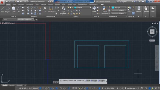This screenshot has height=90, width=160.
Task: Open the 1:1 / 100% annotation scale dropdown
Action: click(x=111, y=88)
